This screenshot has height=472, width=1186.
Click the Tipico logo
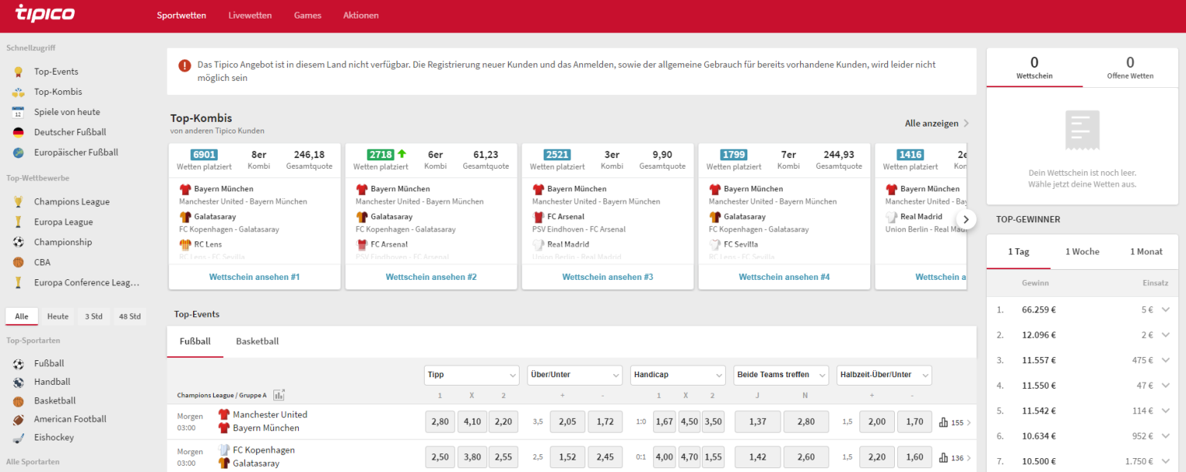pos(46,15)
